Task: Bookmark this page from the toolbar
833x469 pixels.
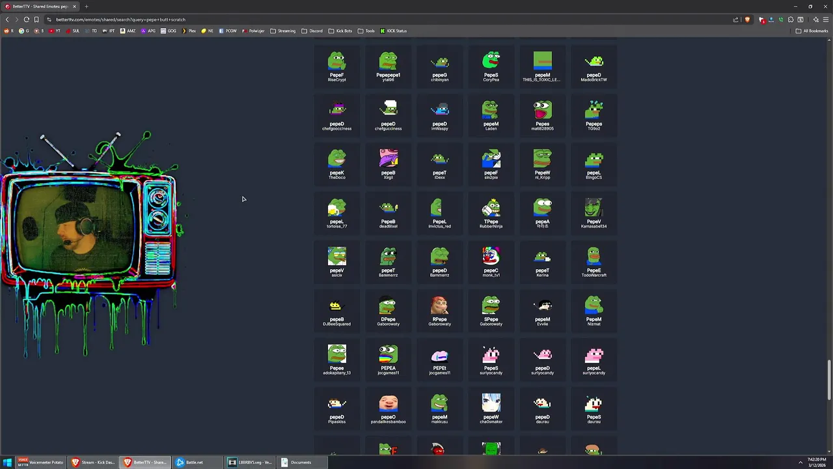Action: (36, 20)
